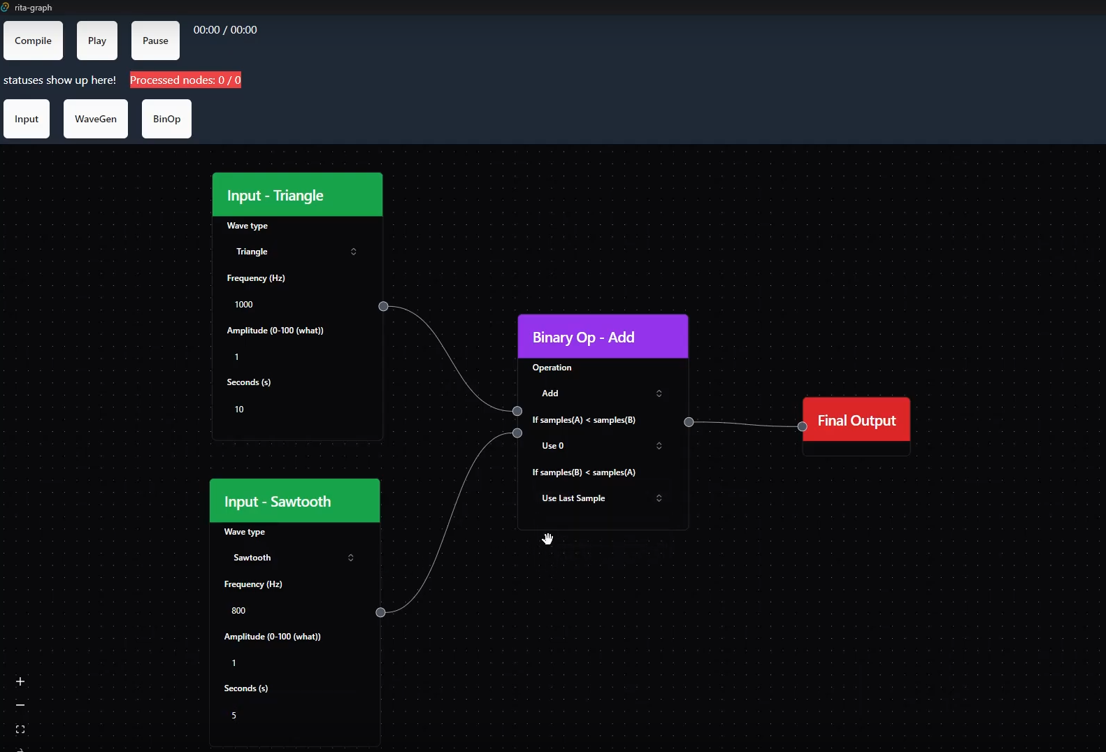
Task: Open the Use Last Sample dropdown
Action: coord(602,498)
